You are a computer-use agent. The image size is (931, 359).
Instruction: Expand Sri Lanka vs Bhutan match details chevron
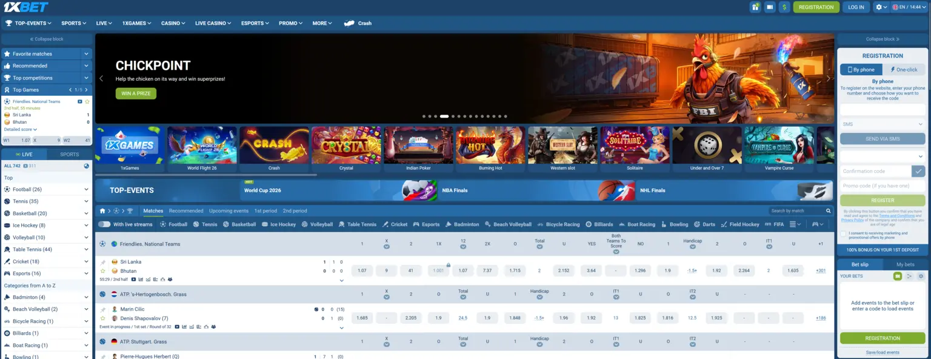[341, 280]
